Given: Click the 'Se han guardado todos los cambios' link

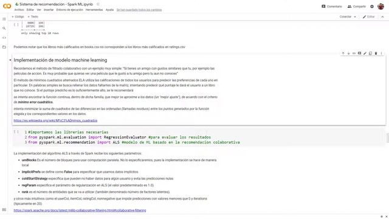Looking at the screenshot, I should coord(139,10).
